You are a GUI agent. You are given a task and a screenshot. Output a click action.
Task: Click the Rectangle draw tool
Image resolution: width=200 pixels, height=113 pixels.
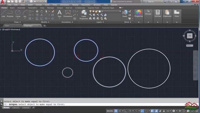[30, 11]
